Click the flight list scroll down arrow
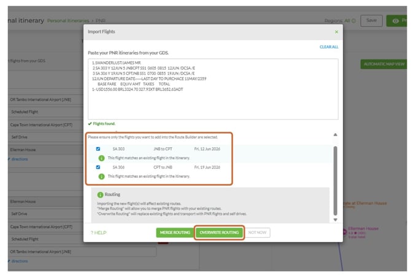Viewport: 411px width, 277px height. pyautogui.click(x=336, y=219)
